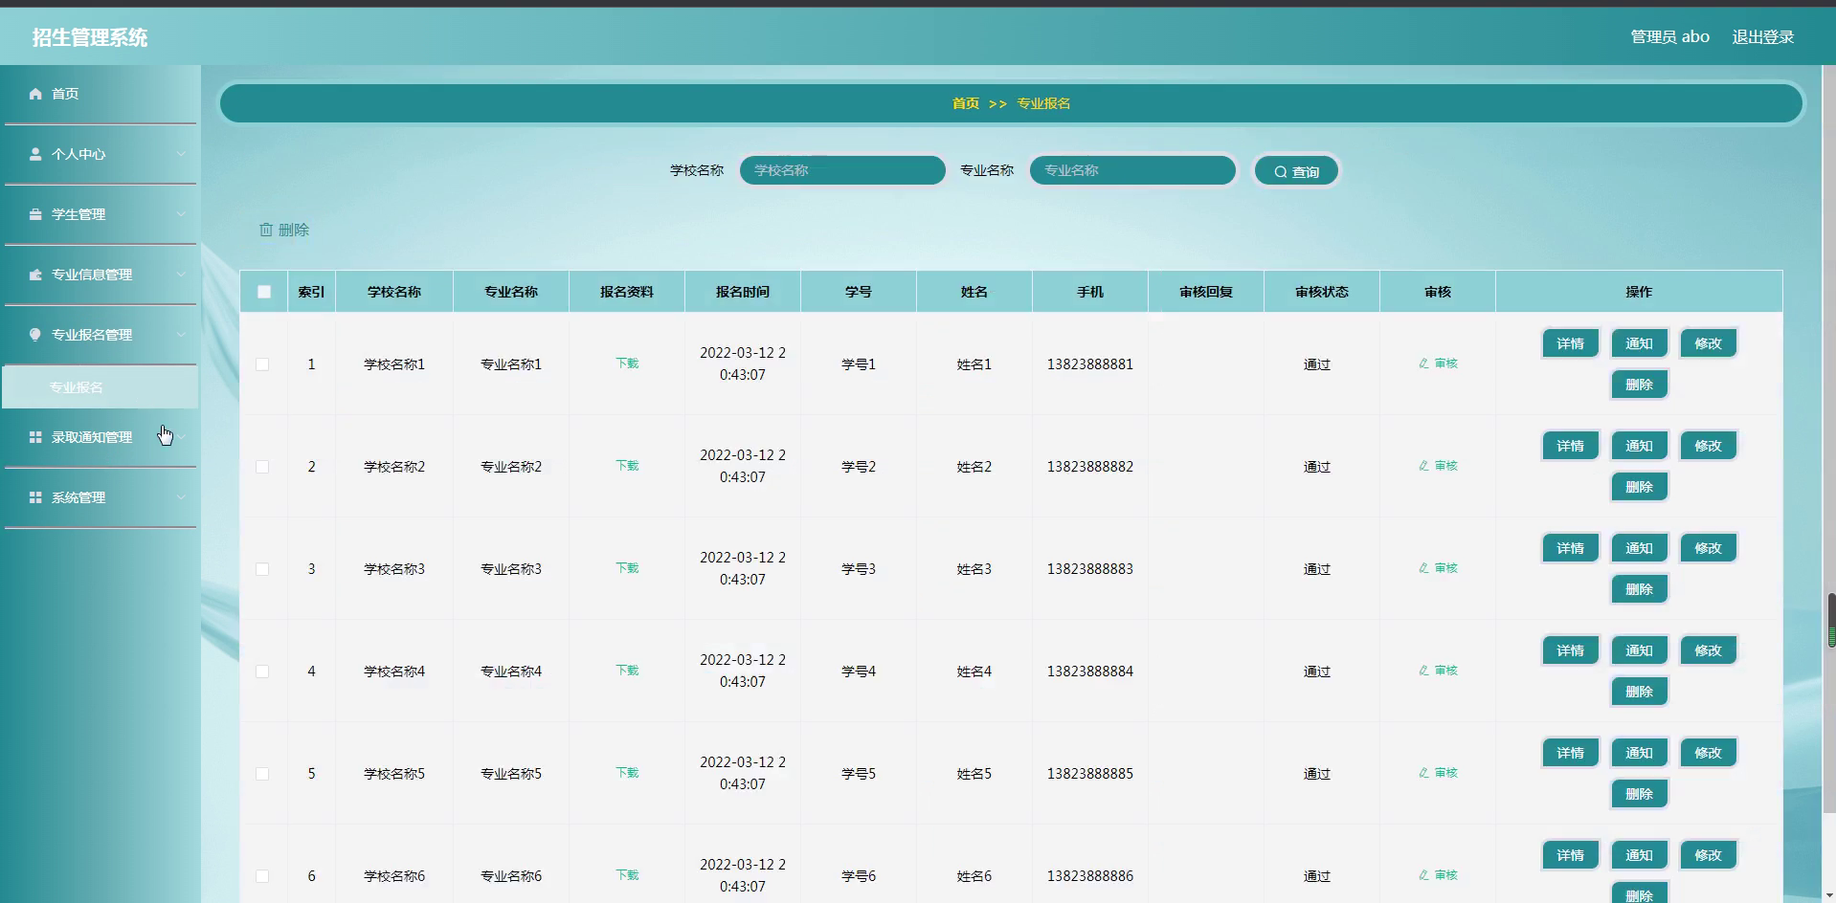Click the cell 学号6
Viewport: 1836px width, 903px height.
click(858, 876)
